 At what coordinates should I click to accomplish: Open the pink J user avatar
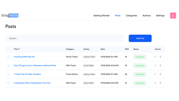(x=173, y=15)
